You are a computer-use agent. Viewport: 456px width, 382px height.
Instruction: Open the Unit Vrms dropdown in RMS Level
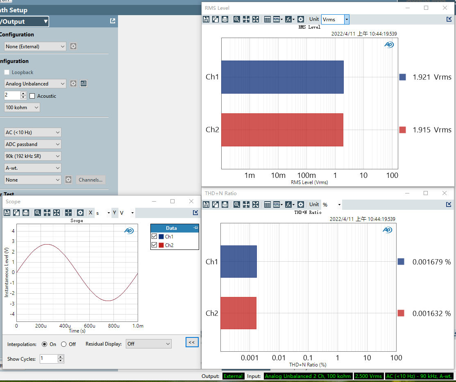point(347,19)
